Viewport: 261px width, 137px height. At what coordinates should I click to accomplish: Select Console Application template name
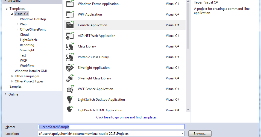(x=93, y=25)
